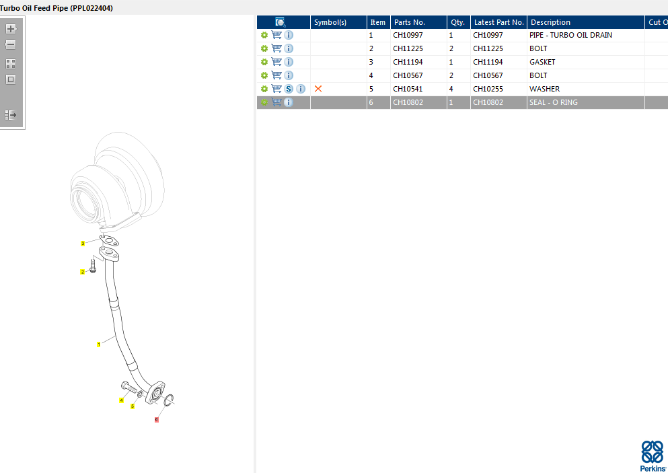Open info icon for BOLT CH11225
668x473 pixels.
click(289, 48)
